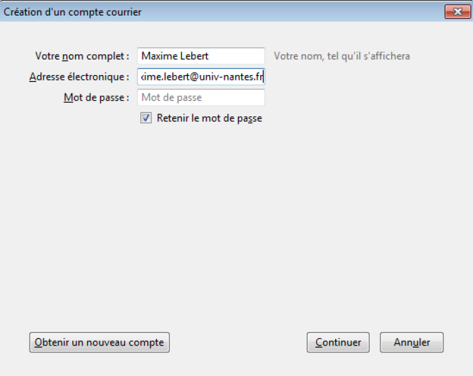Click the 'Création d'un compte courrier' title bar

[73, 12]
